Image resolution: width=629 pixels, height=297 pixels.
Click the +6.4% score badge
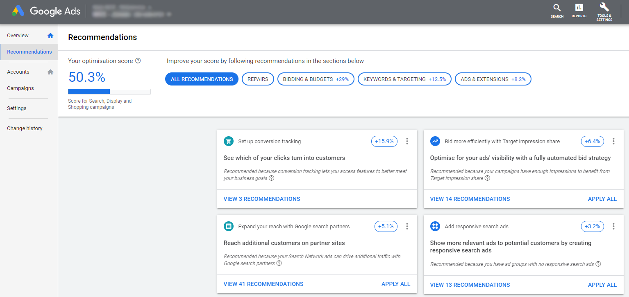593,141
